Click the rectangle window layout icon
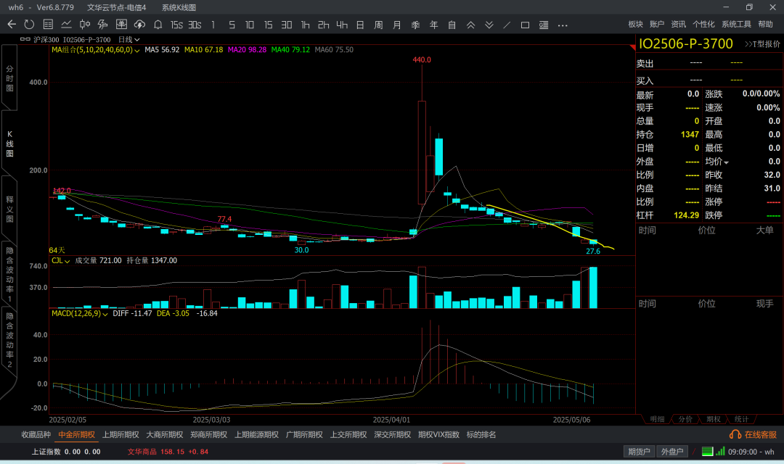This screenshot has height=464, width=784. [x=525, y=25]
